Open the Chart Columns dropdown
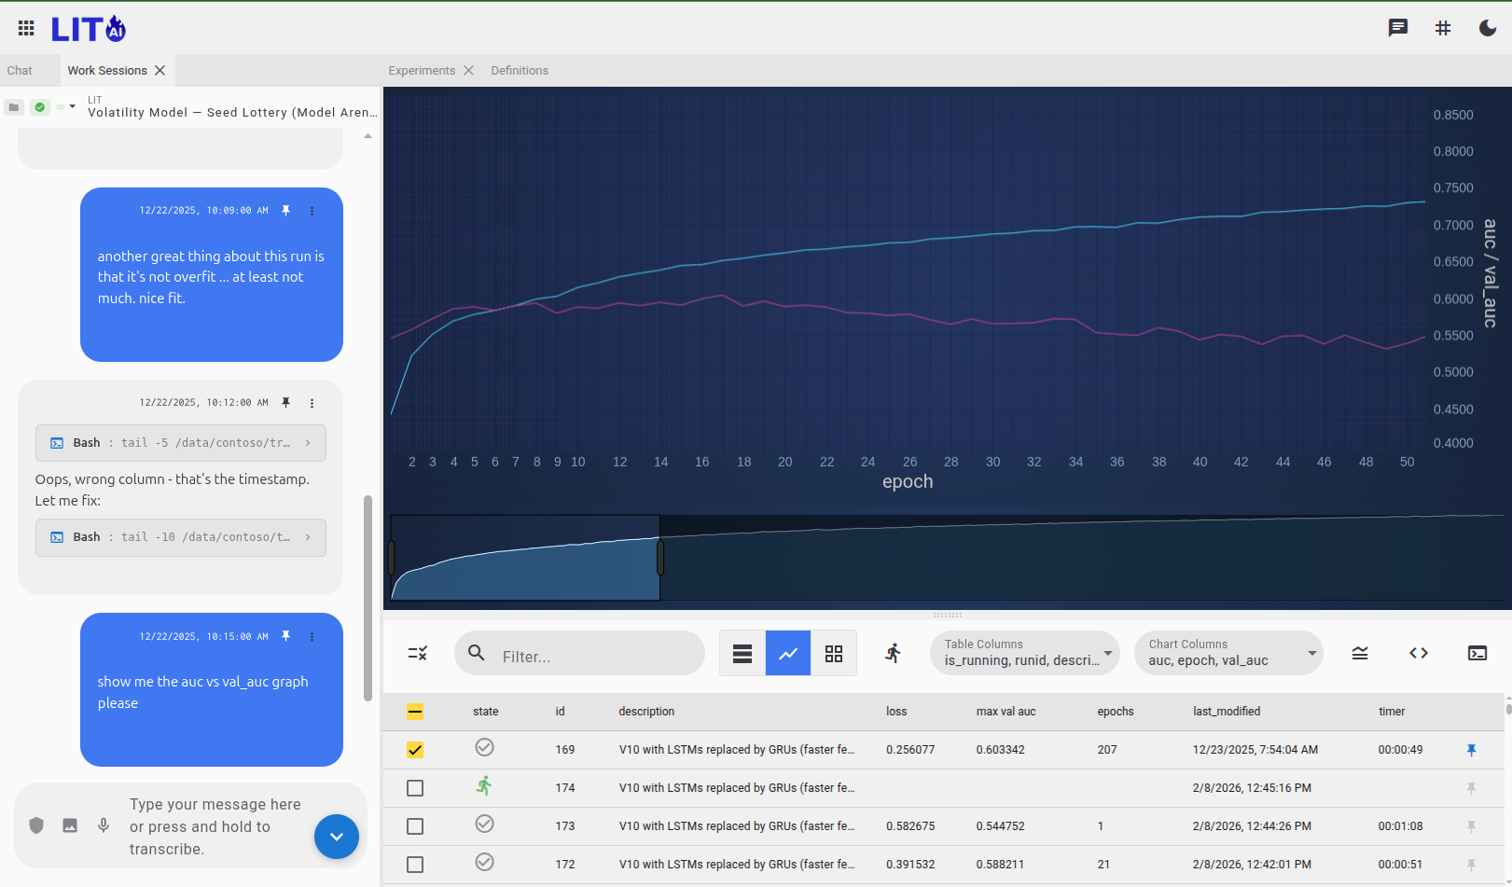This screenshot has height=887, width=1512. point(1228,653)
